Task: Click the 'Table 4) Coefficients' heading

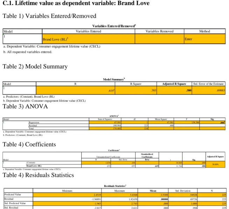Action: [x=29, y=144]
